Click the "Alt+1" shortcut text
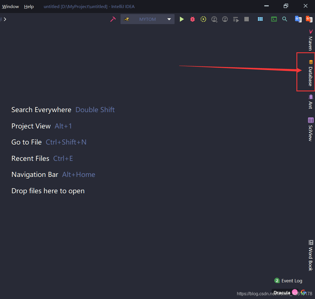315x299 pixels. click(63, 126)
